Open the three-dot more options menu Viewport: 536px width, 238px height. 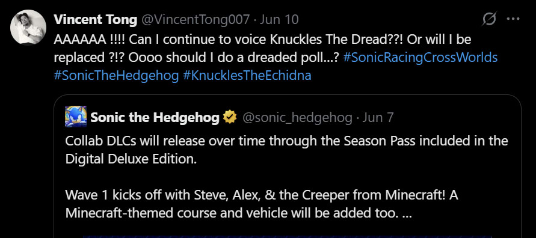(513, 19)
